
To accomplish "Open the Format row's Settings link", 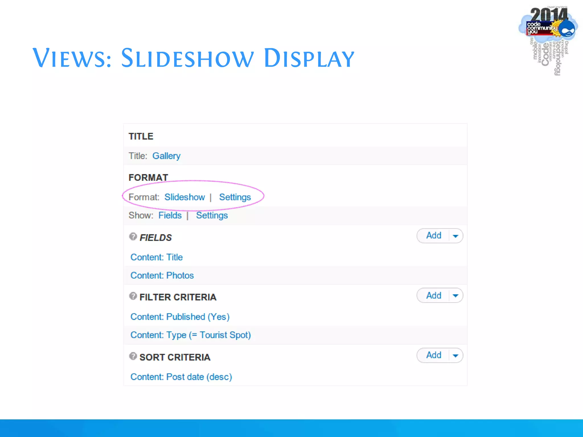I will [235, 197].
